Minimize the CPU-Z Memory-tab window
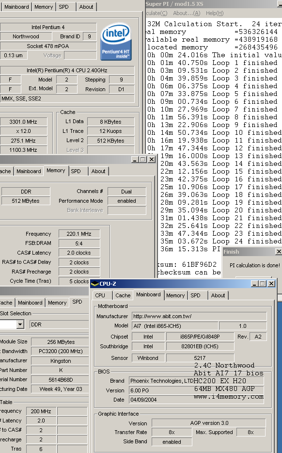This screenshot has width=282, height=453. coord(135,159)
